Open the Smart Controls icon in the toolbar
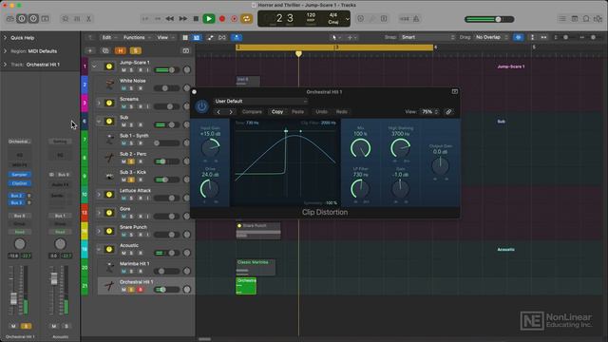This screenshot has height=342, width=608. [66, 19]
